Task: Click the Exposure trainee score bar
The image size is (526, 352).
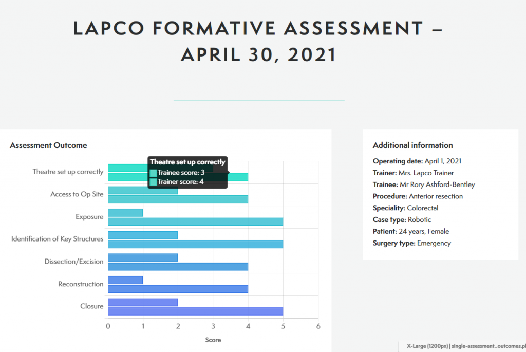Action: tap(125, 213)
